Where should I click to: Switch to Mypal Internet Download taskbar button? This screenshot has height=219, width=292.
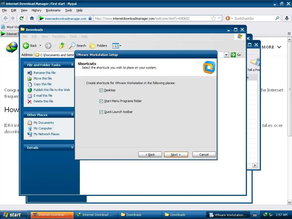[x=52, y=215]
